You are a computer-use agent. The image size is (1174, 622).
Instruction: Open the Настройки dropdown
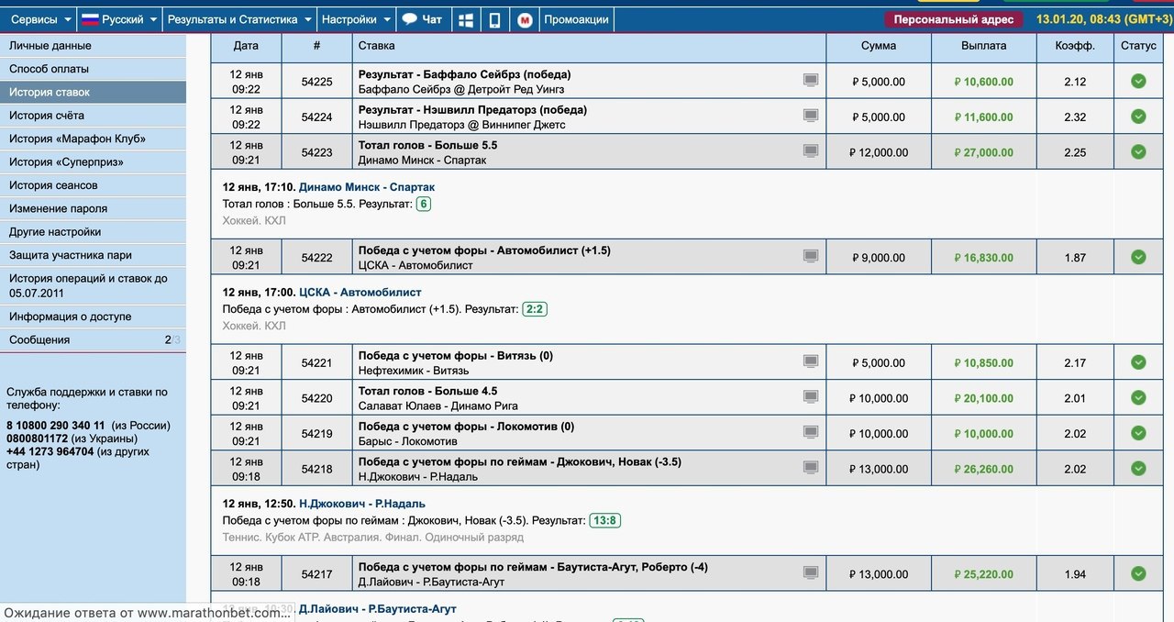tap(357, 19)
